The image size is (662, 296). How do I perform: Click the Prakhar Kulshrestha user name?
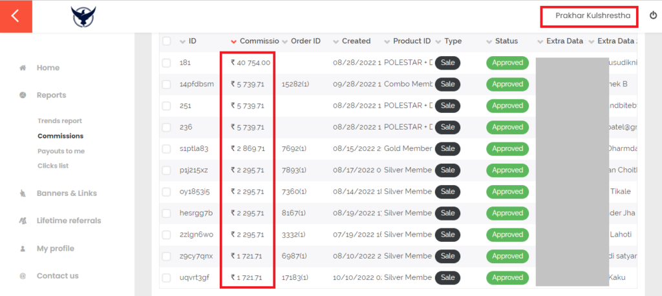pos(593,15)
